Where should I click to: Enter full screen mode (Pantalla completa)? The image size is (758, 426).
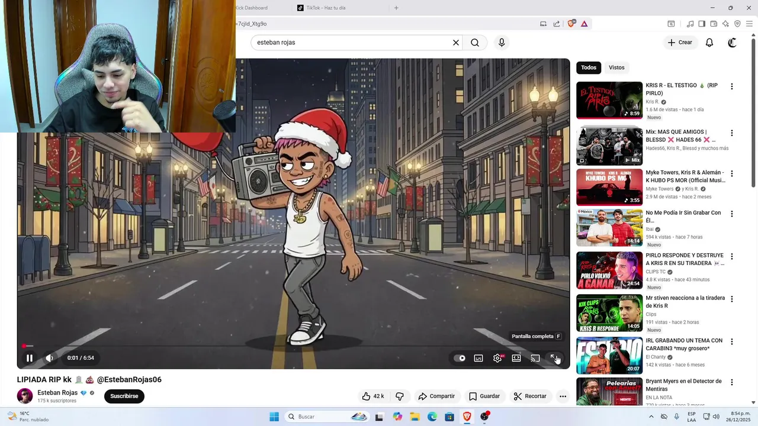(x=554, y=358)
